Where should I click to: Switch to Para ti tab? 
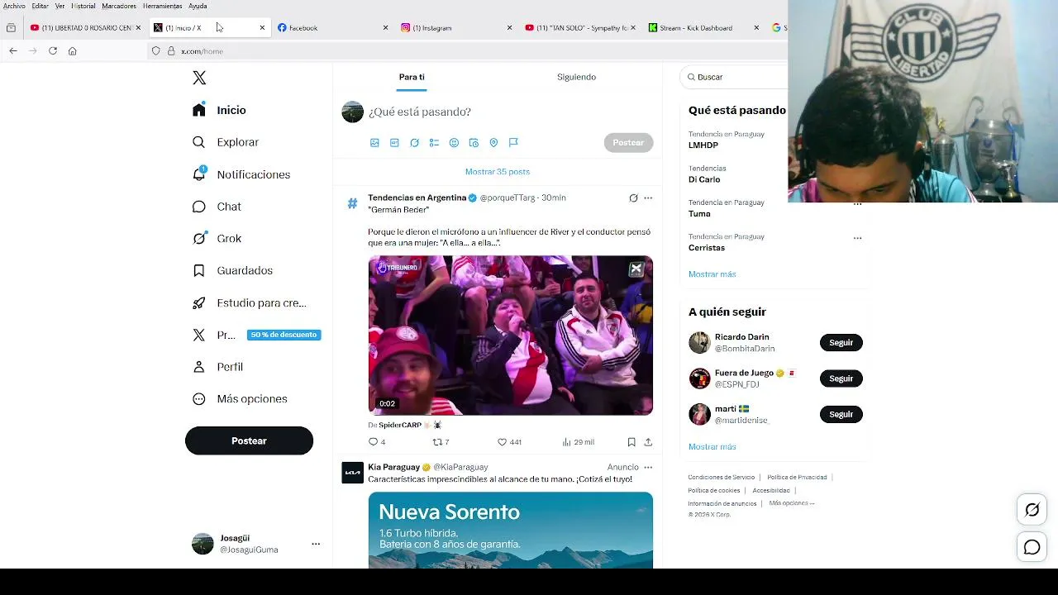(x=412, y=77)
